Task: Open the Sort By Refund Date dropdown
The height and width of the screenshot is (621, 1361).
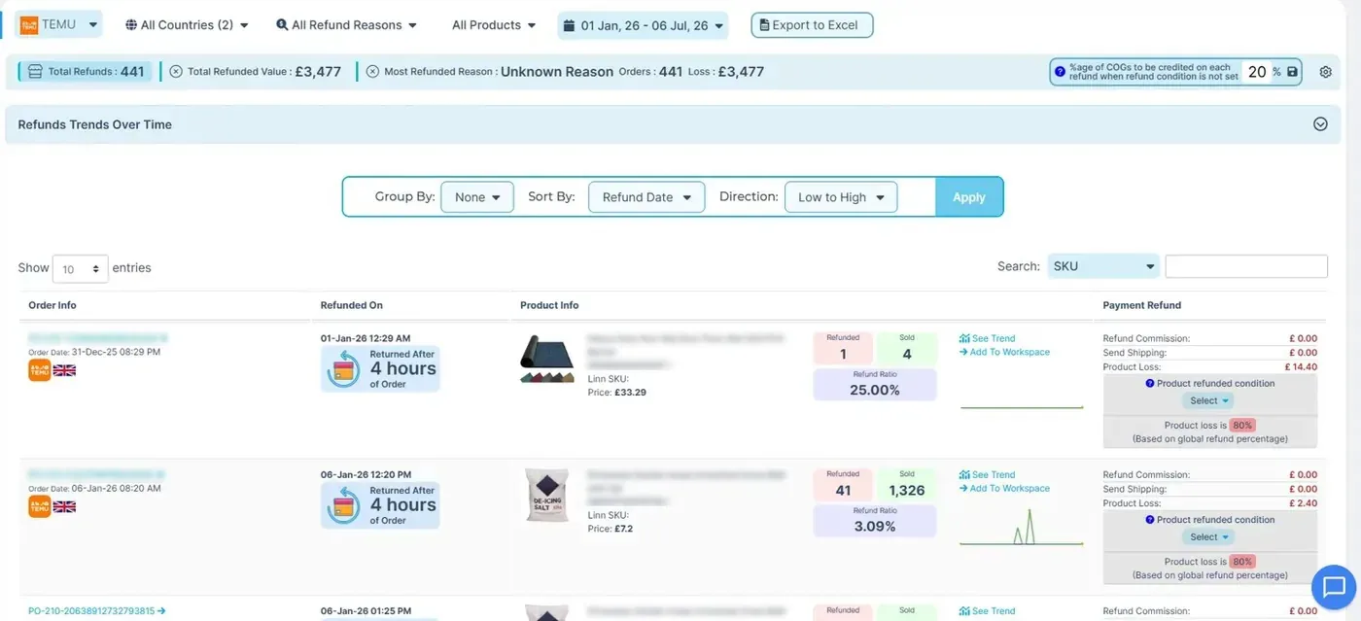Action: point(646,197)
